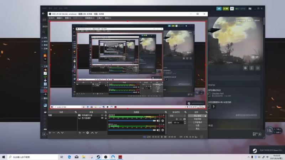Open Settings button in OBS Controls

click(x=197, y=126)
